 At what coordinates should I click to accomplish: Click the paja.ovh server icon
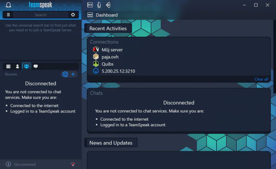pos(96,56)
